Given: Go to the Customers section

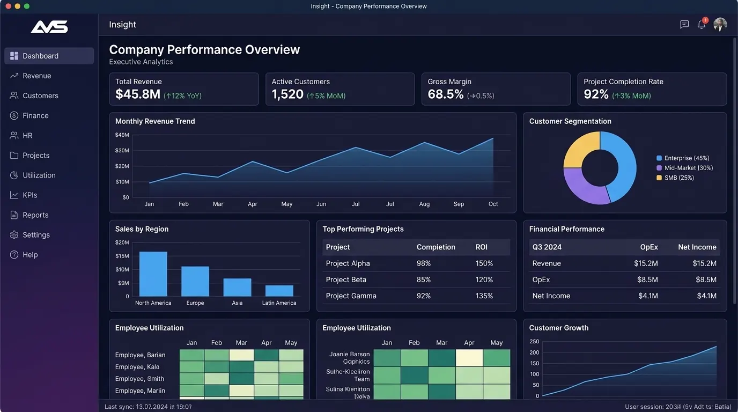Looking at the screenshot, I should [49, 95].
